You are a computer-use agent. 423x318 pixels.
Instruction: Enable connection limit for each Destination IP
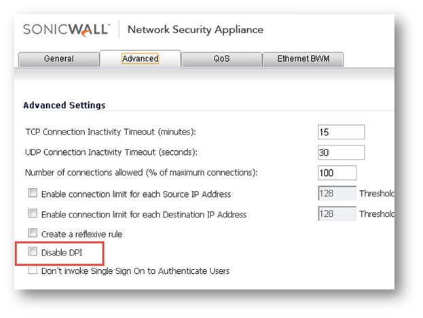point(32,214)
